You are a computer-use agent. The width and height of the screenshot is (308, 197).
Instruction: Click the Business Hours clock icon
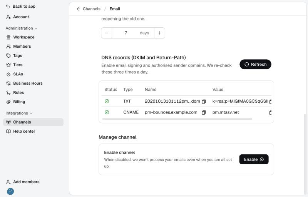click(x=8, y=83)
